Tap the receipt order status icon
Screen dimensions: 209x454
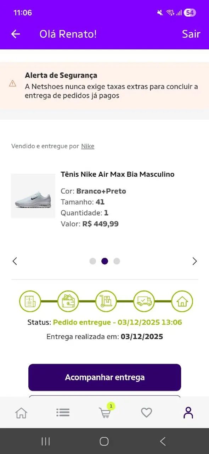pos(30,301)
